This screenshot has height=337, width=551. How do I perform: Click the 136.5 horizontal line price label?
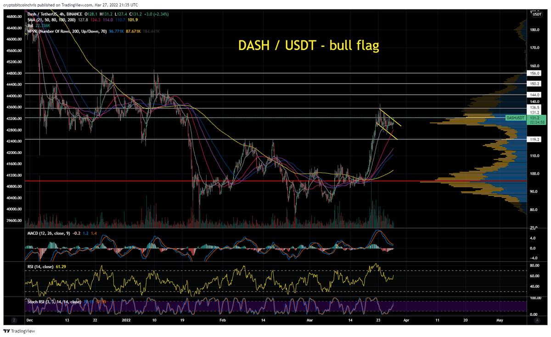[x=535, y=108]
